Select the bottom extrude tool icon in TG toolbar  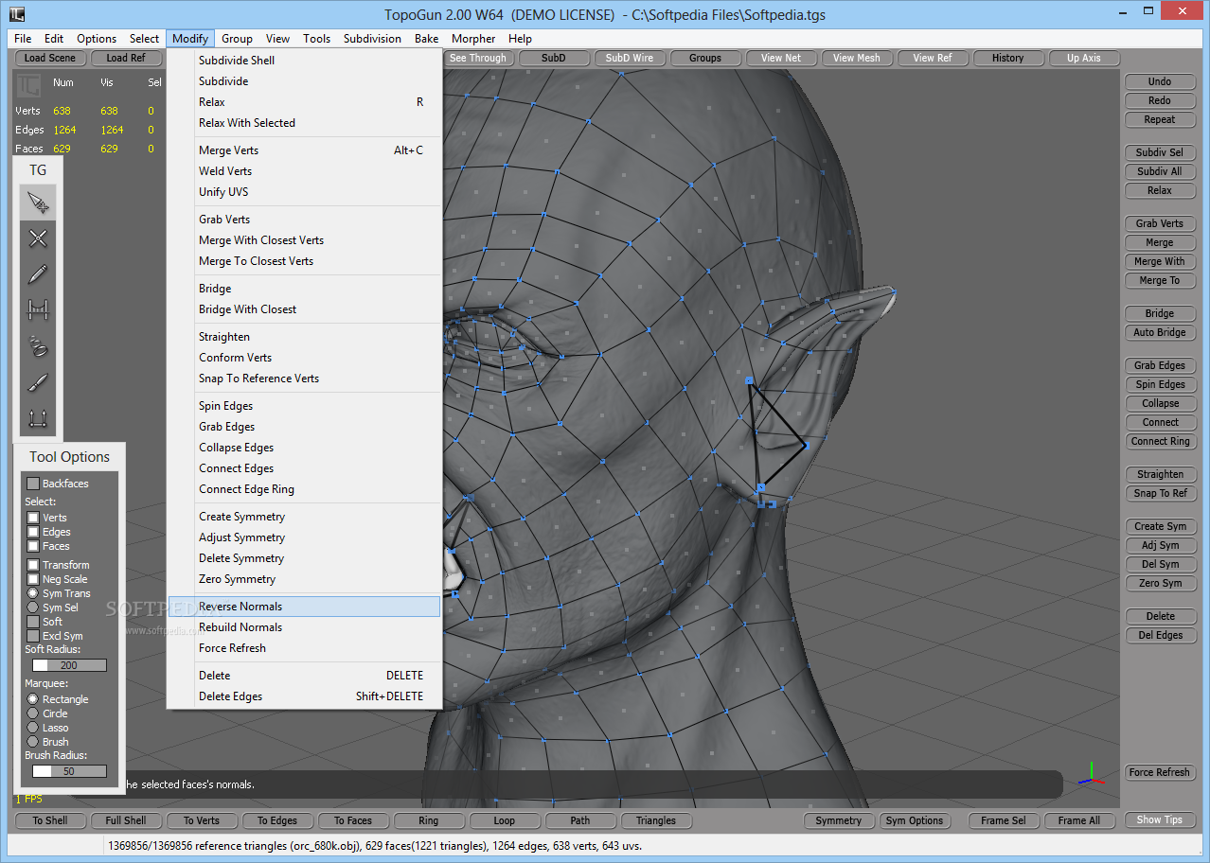38,418
